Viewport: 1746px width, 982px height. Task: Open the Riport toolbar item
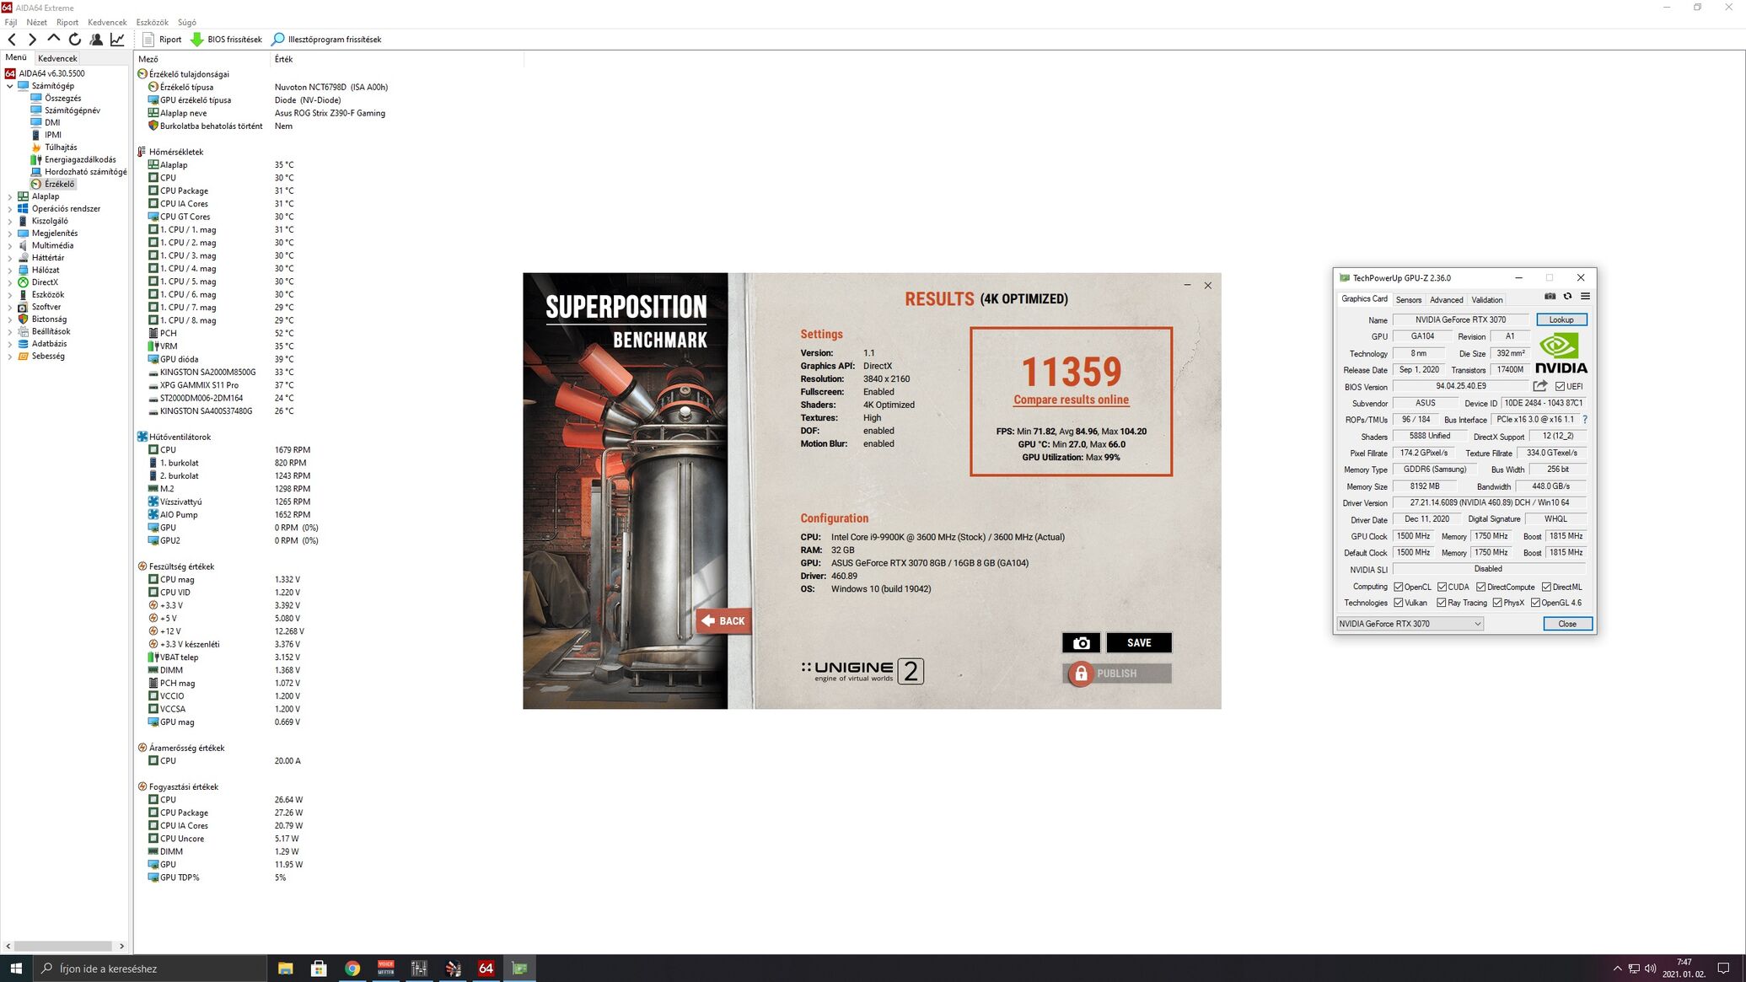click(162, 40)
